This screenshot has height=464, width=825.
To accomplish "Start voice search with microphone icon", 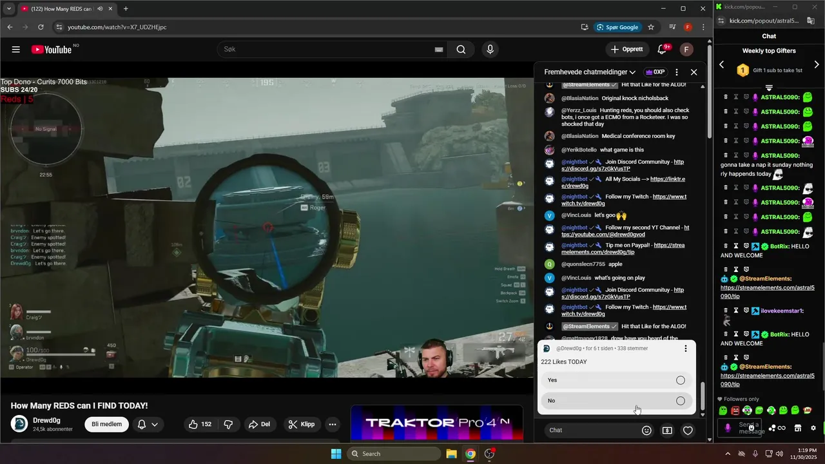I will [x=490, y=50].
